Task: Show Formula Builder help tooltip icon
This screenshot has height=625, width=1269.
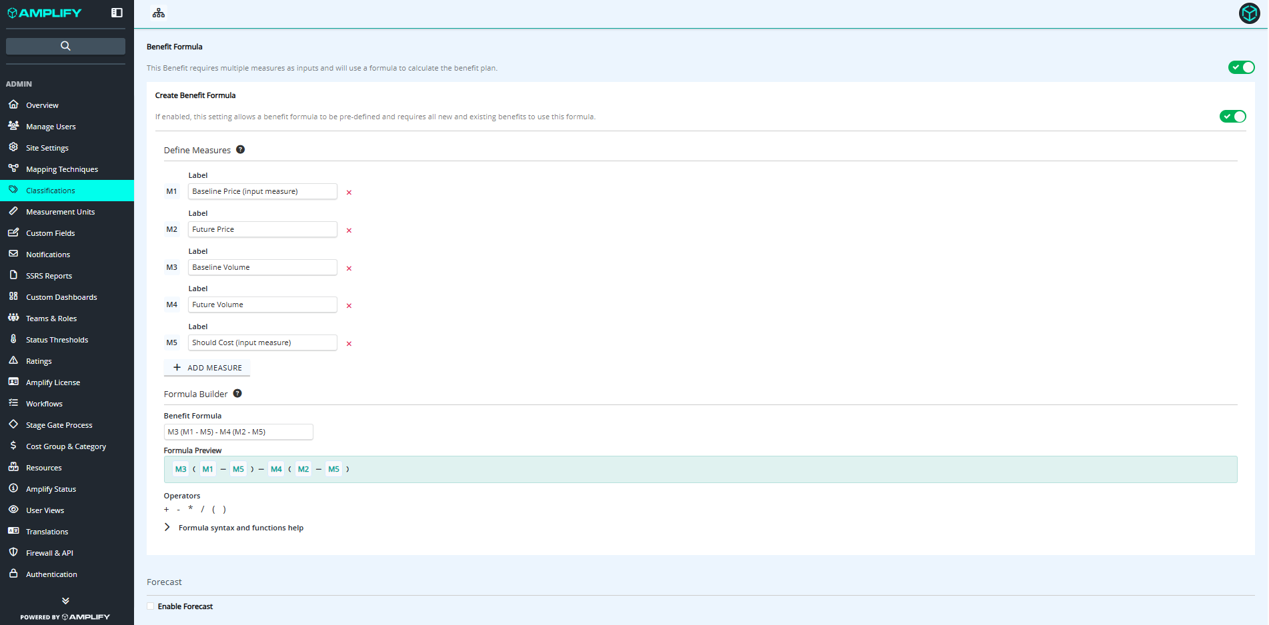Action: click(x=237, y=394)
